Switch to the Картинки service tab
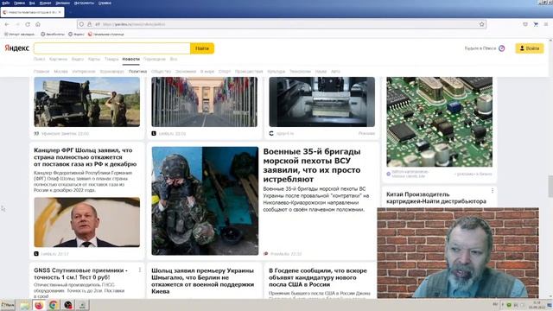 (x=58, y=60)
